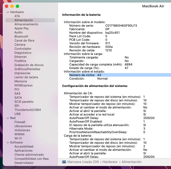Click Manzana Usada 206 in path bar
This screenshot has width=171, height=169.
point(84,162)
